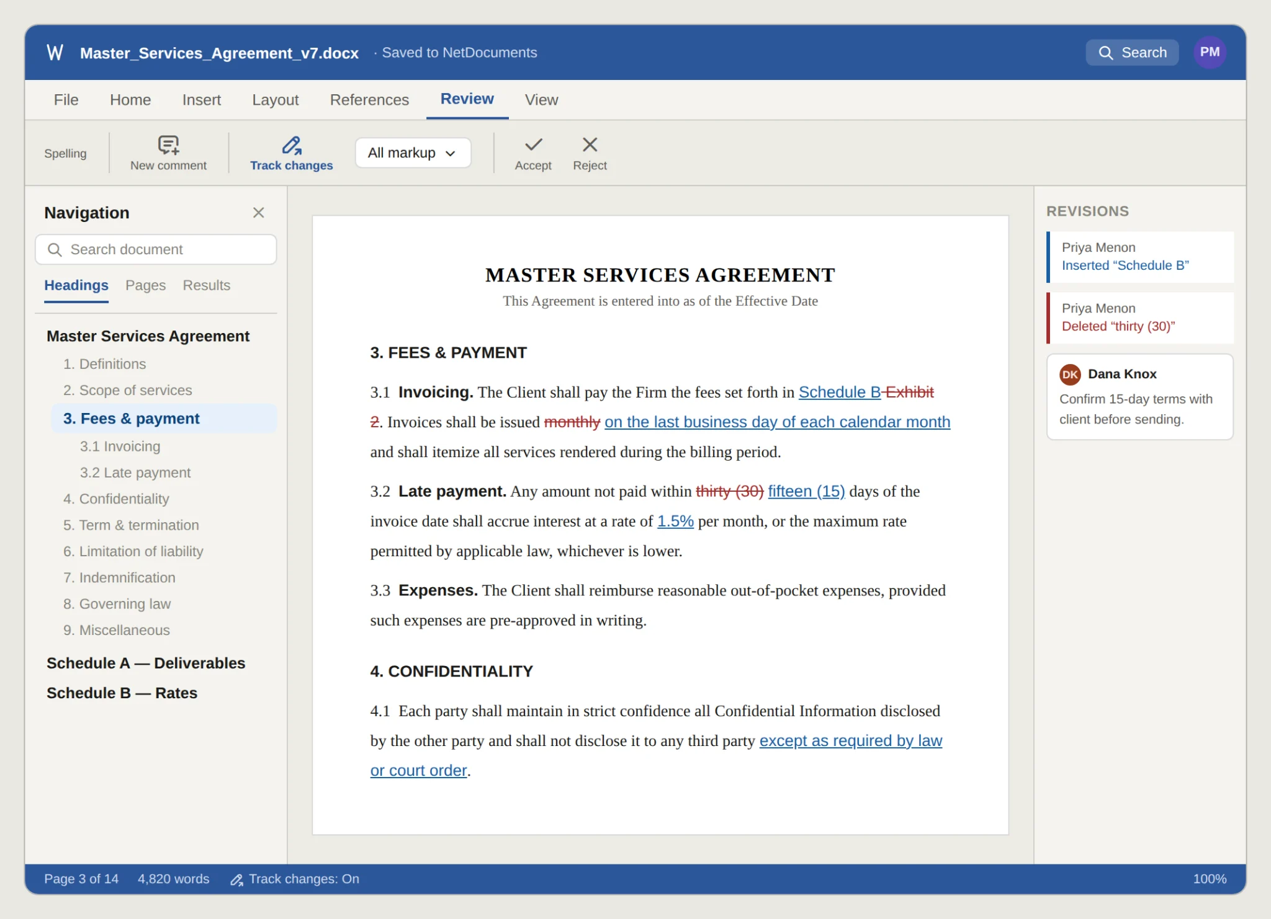Click the inserted or court order text

point(418,770)
